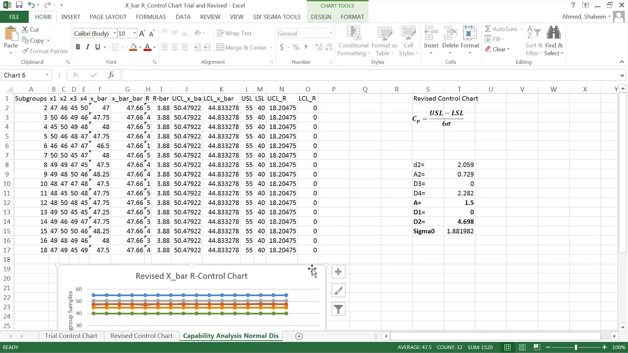Click zoom out minus on status bar
Image resolution: width=628 pixels, height=353 pixels.
(x=548, y=347)
